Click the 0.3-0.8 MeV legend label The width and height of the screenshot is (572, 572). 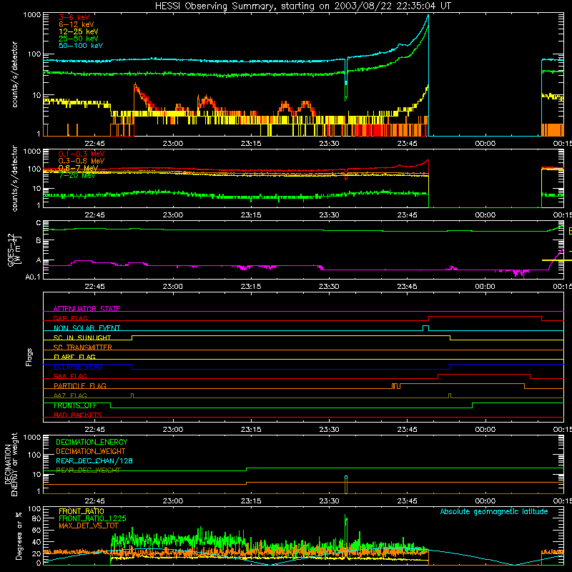click(82, 161)
